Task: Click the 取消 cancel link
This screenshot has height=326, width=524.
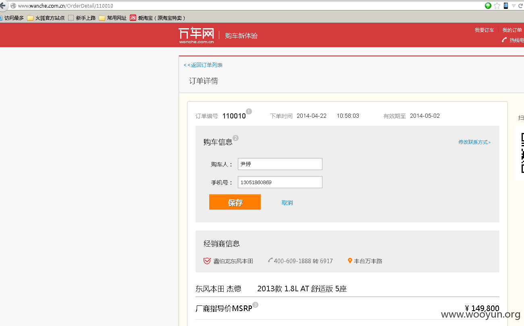Action: [287, 203]
